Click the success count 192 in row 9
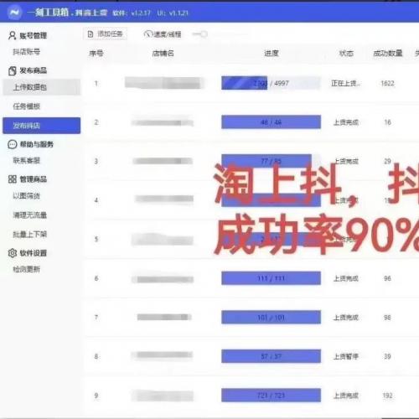Image resolution: width=419 pixels, height=419 pixels. click(387, 396)
